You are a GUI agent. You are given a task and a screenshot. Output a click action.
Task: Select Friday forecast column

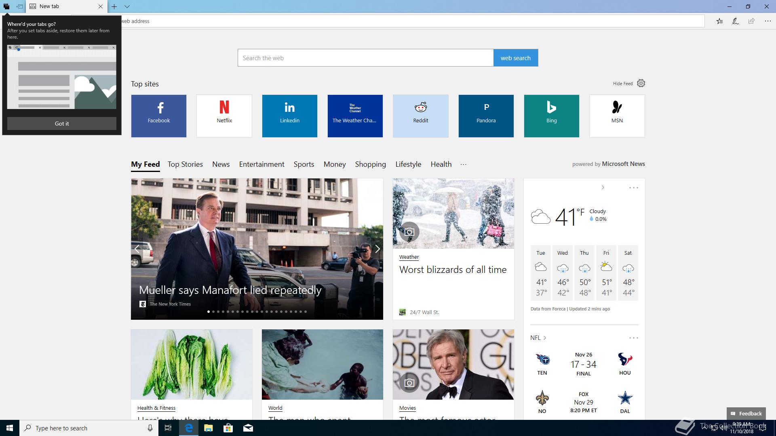[606, 273]
